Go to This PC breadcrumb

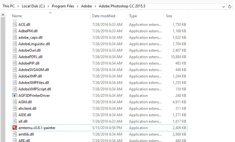point(9,6)
